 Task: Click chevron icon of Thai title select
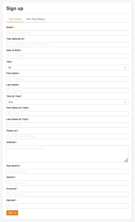pyautogui.click(x=125, y=102)
